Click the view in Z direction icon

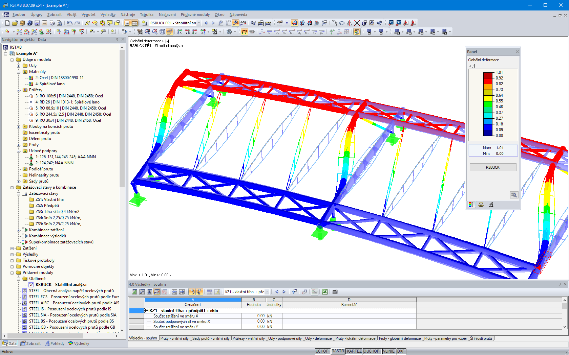pyautogui.click(x=194, y=32)
